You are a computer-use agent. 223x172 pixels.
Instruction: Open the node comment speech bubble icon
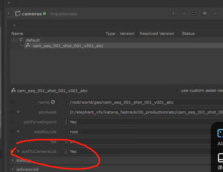click(x=205, y=14)
